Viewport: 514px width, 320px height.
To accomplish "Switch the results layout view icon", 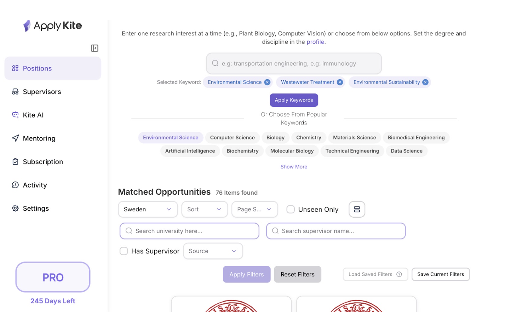I will pyautogui.click(x=357, y=209).
